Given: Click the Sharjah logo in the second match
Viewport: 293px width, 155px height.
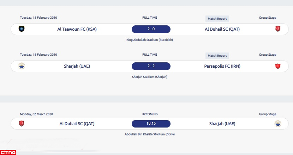Looking at the screenshot, I should 22,66.
